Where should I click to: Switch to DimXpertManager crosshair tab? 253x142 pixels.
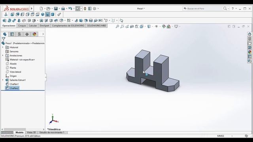tap(27, 34)
